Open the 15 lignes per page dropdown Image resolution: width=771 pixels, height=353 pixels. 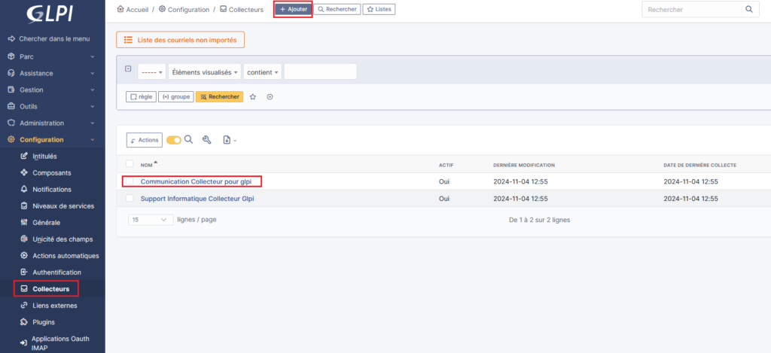151,220
